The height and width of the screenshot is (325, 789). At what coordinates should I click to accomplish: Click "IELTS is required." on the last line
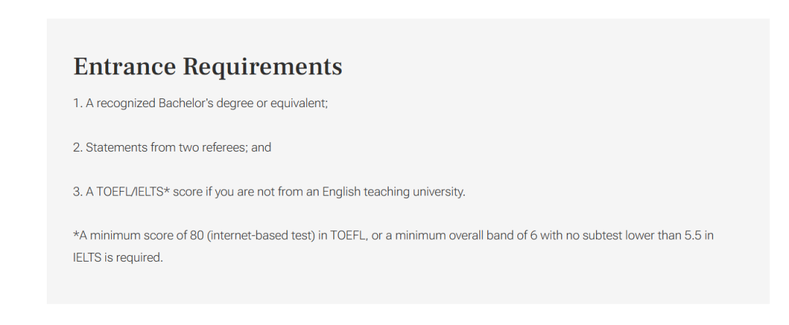(118, 258)
